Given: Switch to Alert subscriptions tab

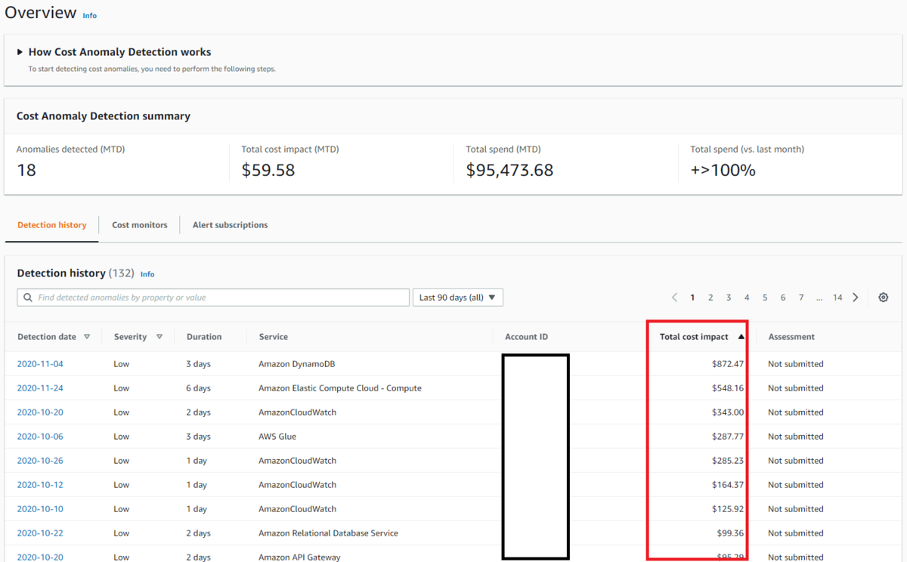Looking at the screenshot, I should coord(230,225).
